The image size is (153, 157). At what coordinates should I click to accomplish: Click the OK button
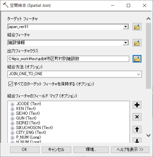25,150
